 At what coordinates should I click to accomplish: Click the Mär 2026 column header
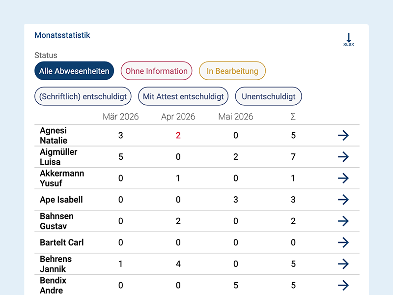click(x=120, y=117)
